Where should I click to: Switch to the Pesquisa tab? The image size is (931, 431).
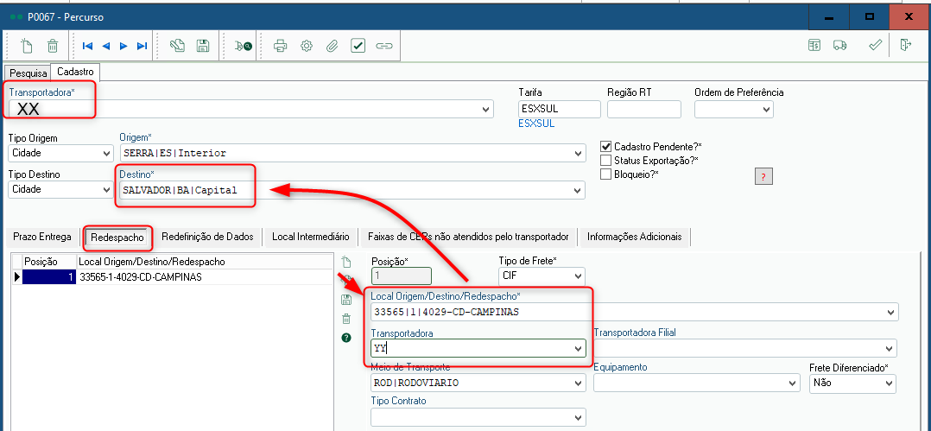[28, 73]
